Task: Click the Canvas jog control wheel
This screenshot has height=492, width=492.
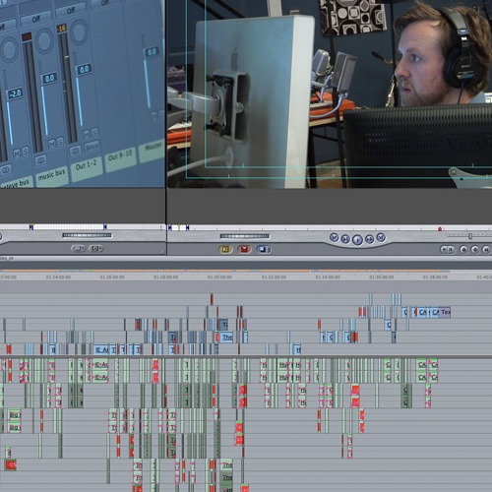Action: (245, 236)
